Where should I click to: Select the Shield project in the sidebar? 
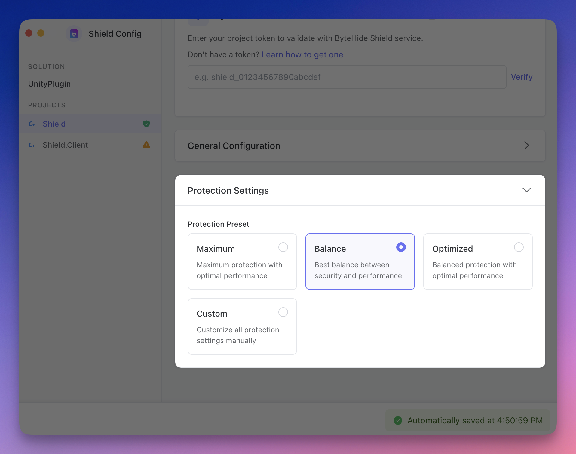click(54, 124)
